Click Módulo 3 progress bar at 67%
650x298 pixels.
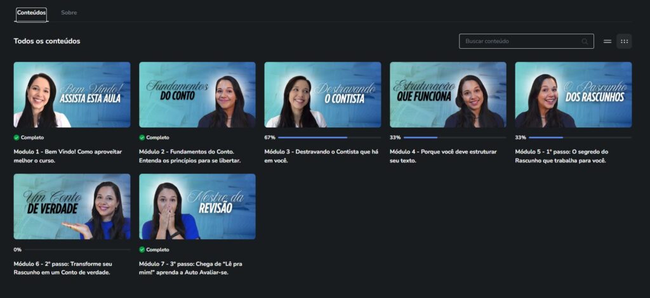(329, 137)
